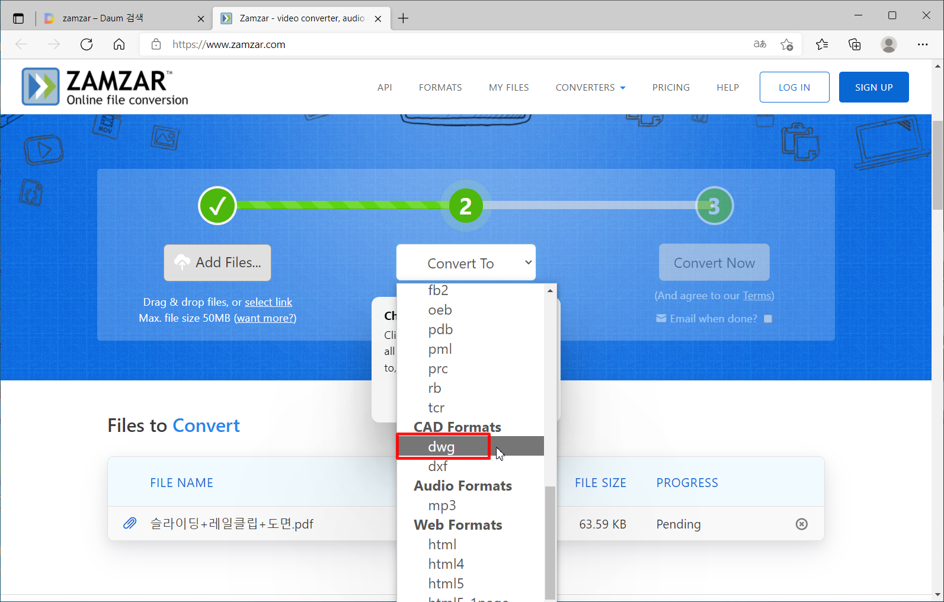Image resolution: width=944 pixels, height=602 pixels.
Task: Choose mp3 audio format
Action: [471, 505]
